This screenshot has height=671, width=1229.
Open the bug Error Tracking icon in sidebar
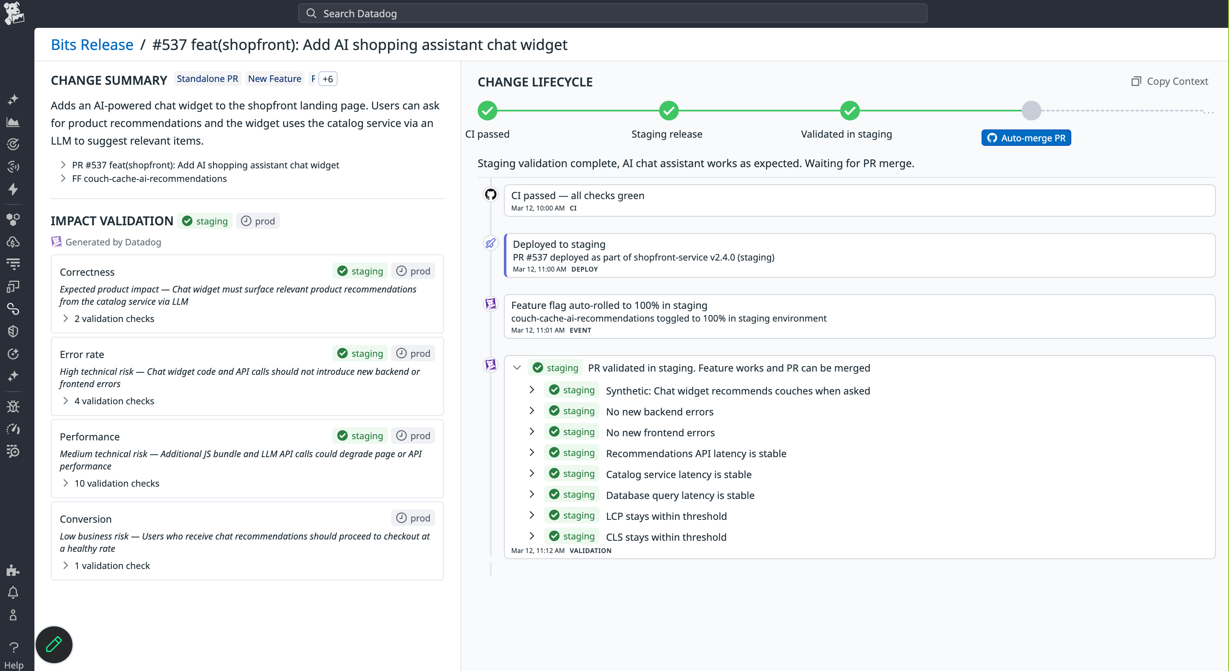pos(14,407)
